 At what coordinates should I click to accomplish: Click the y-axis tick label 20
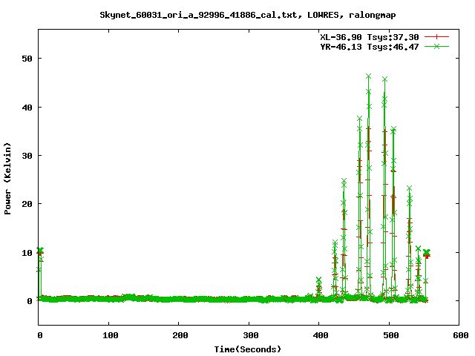(27, 204)
